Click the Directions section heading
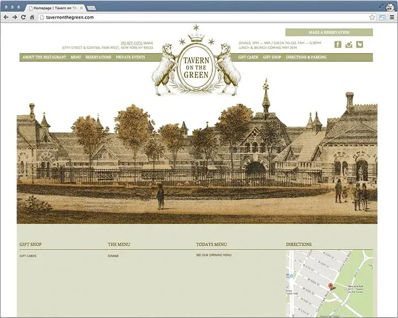Screen dimensions: 398x318 tap(298, 245)
